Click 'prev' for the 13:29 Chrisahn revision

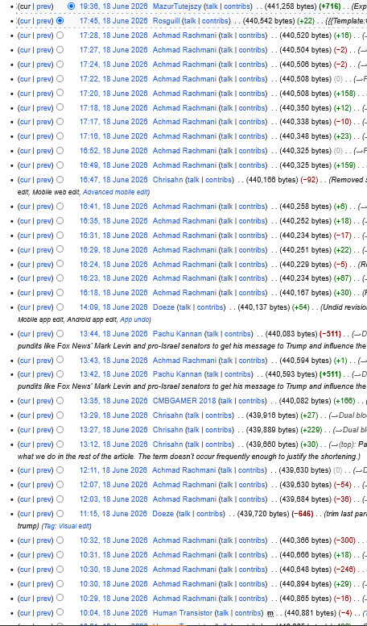pyautogui.click(x=43, y=415)
